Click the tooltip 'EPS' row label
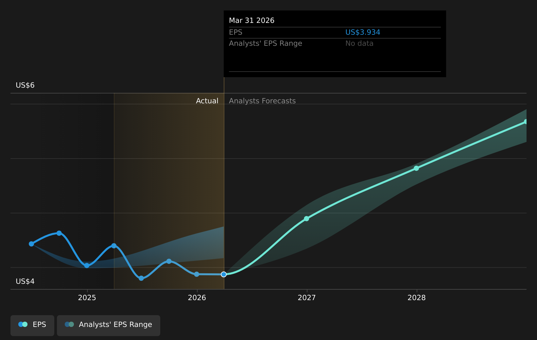537x340 pixels. [x=235, y=32]
